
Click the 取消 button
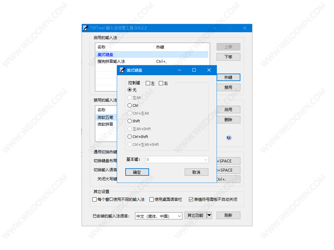(196, 172)
